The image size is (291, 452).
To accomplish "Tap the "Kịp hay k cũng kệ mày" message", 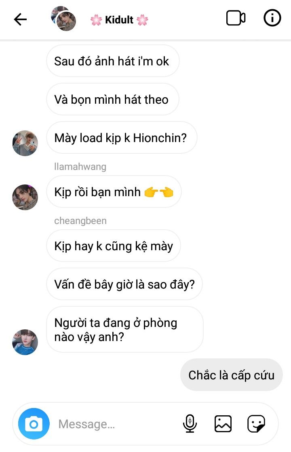I will tap(114, 246).
